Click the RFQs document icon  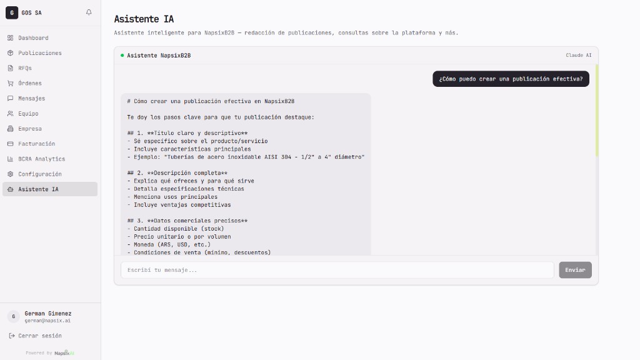pyautogui.click(x=11, y=68)
